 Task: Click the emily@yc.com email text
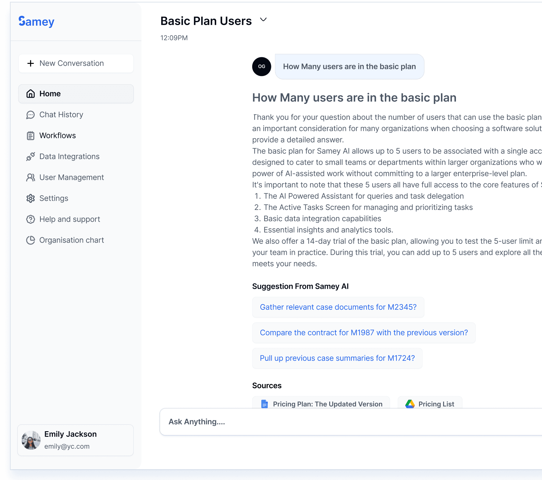point(67,447)
